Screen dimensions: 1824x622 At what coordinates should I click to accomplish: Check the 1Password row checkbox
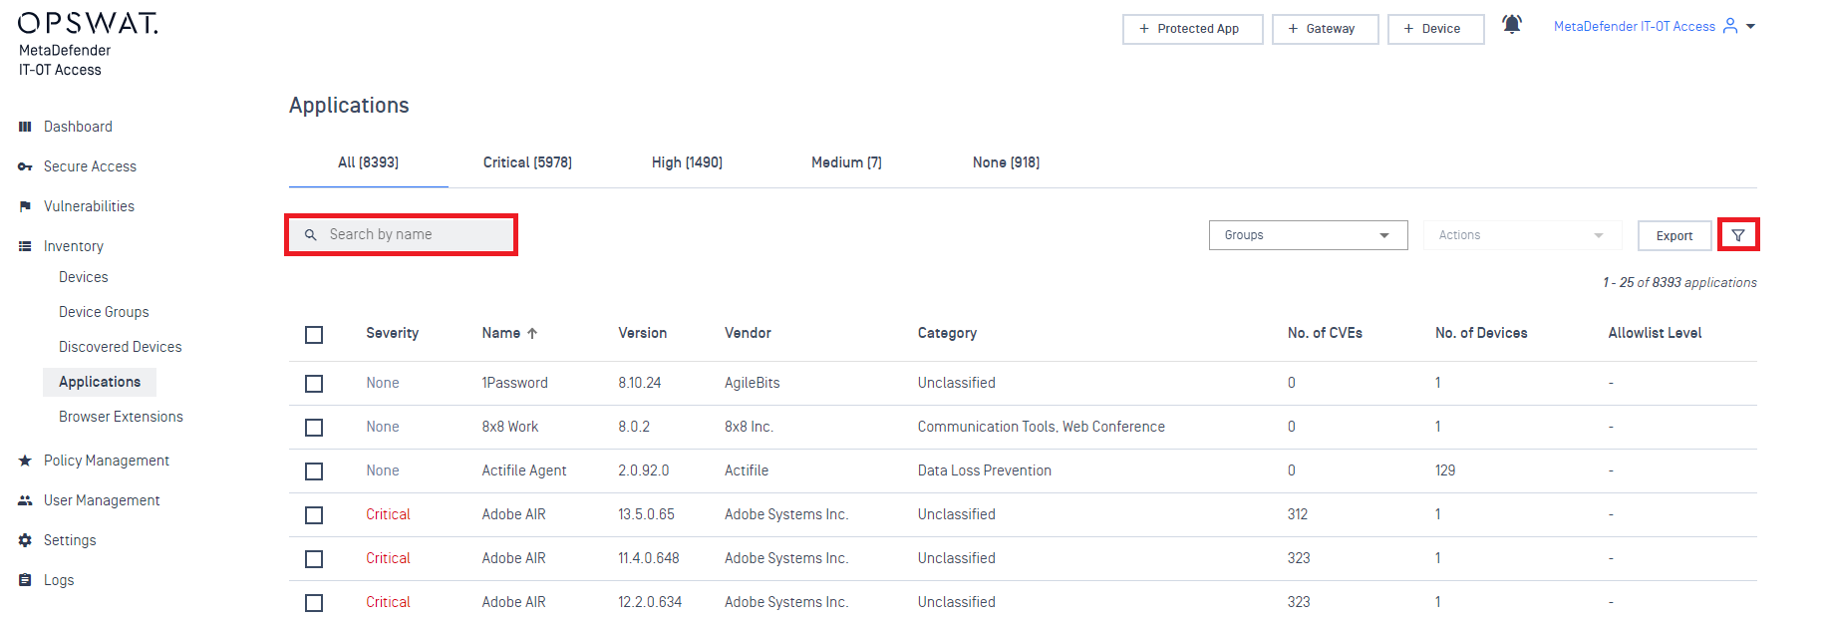point(314,384)
